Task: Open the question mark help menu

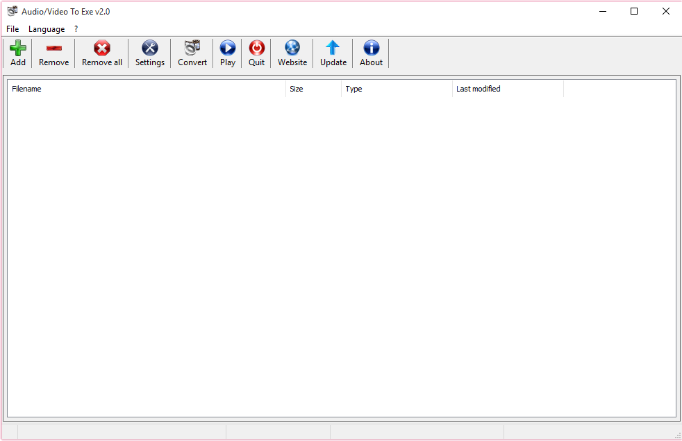Action: (76, 29)
